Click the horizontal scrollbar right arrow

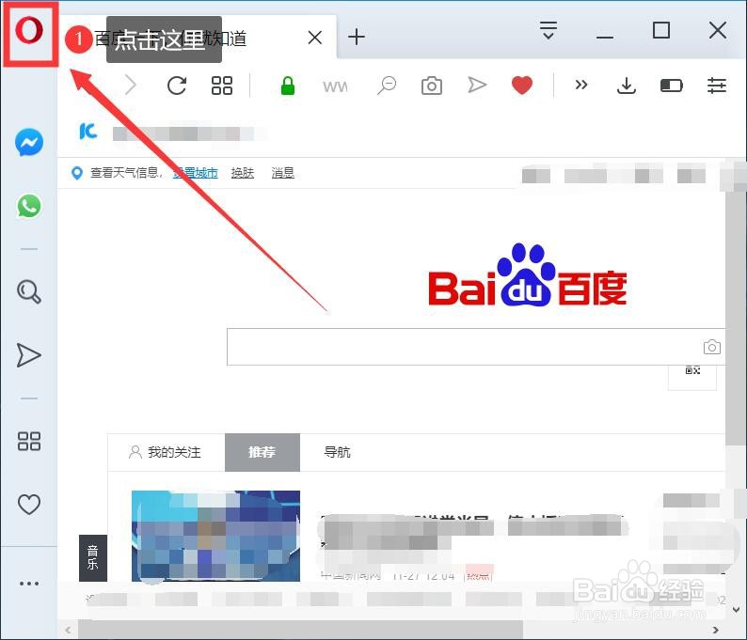716,630
